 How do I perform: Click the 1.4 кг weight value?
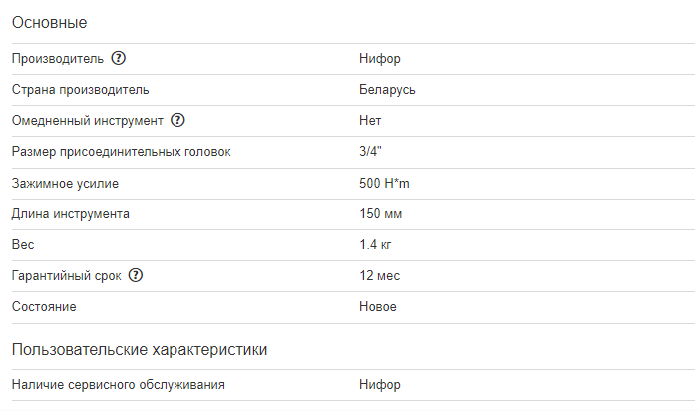376,245
